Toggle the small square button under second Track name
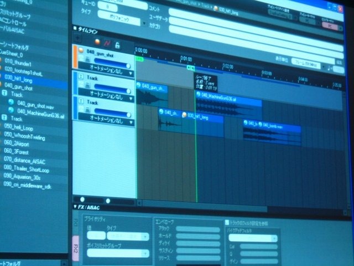Screen dimensions: 354x266 point(81,109)
